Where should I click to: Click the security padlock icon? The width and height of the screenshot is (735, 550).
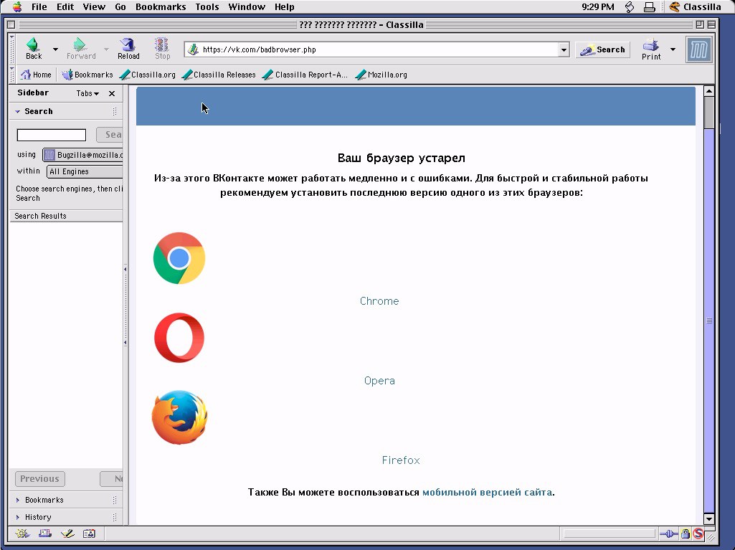[x=686, y=534]
